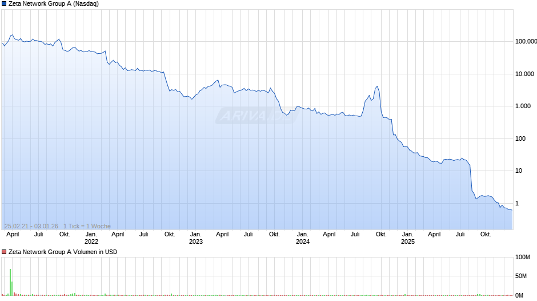Click the '1 Tick = 1 Woche' note
The width and height of the screenshot is (537, 301).
87,226
